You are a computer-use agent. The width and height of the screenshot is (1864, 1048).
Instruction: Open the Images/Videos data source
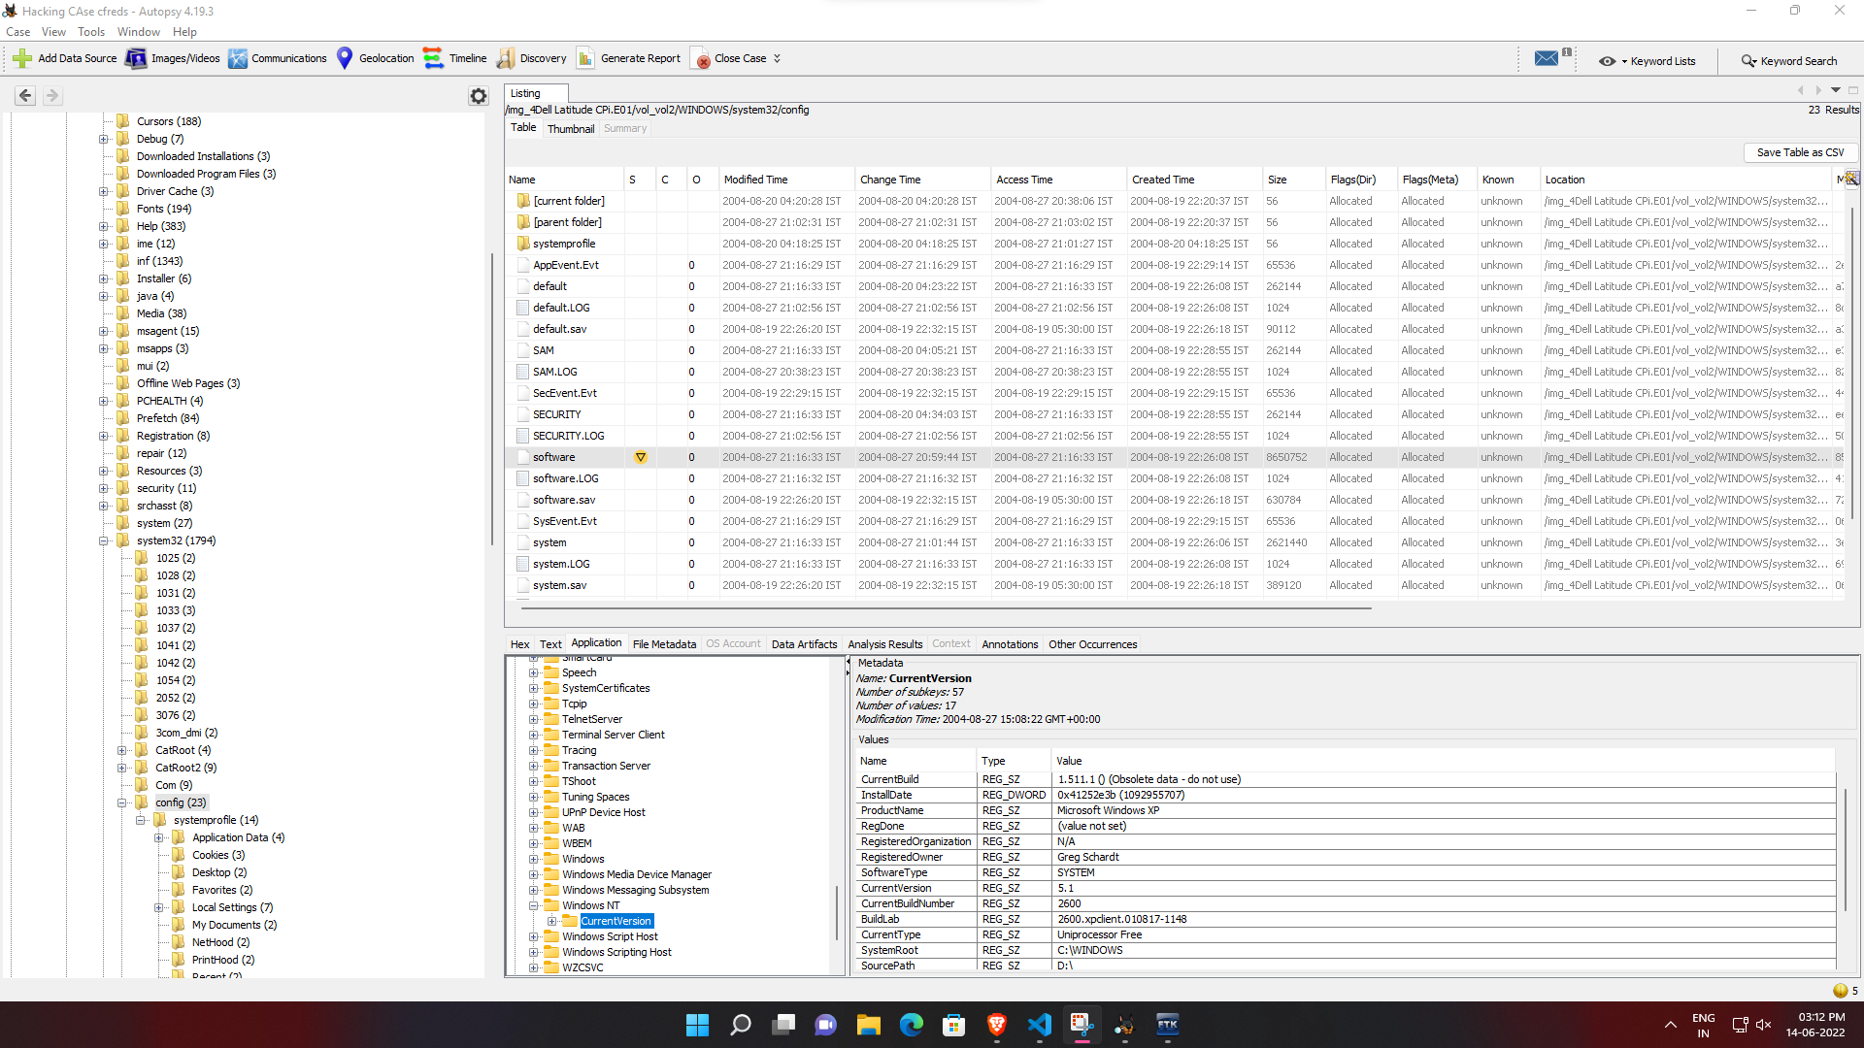(173, 57)
